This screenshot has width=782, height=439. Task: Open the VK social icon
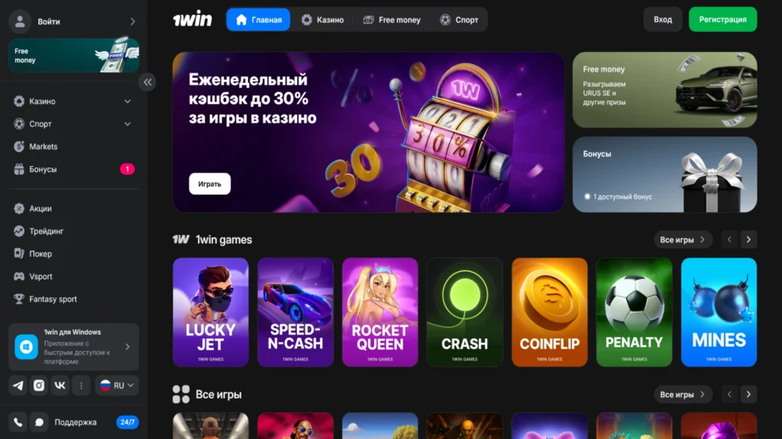coord(60,385)
